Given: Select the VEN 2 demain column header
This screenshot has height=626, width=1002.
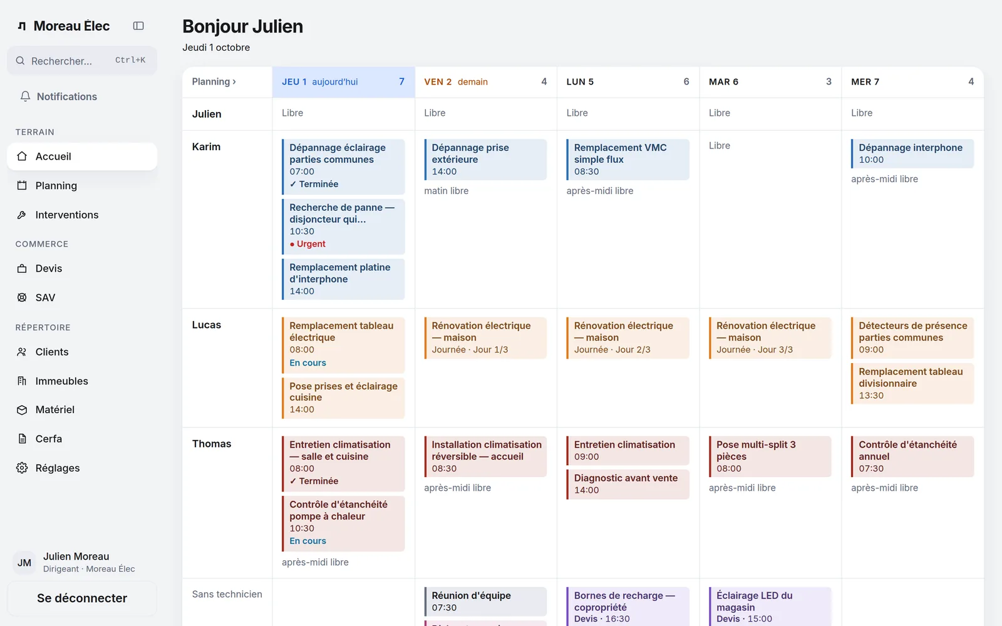Looking at the screenshot, I should [x=485, y=82].
